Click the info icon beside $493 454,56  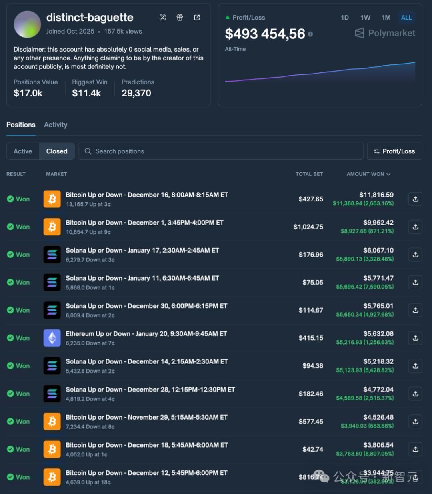[310, 34]
